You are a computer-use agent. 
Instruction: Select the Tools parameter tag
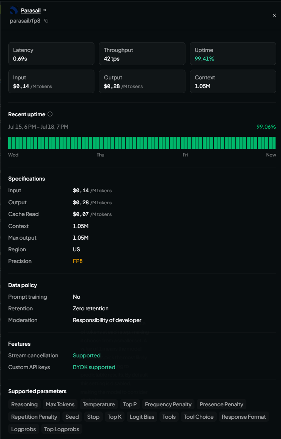(x=169, y=417)
